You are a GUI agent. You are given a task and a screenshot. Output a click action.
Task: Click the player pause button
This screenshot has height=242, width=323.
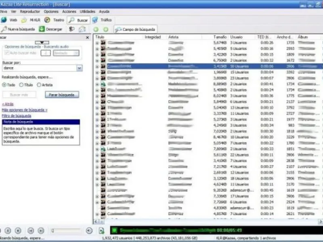click(x=8, y=231)
